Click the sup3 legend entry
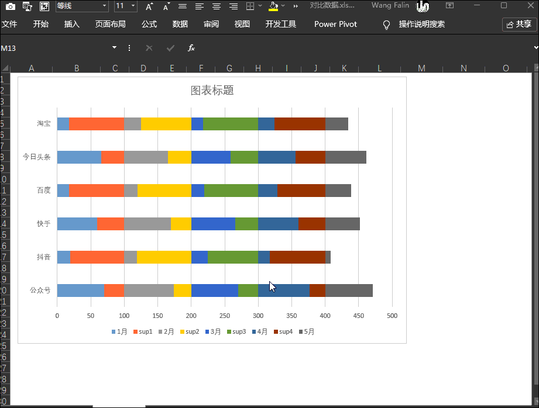The image size is (539, 408). [236, 331]
